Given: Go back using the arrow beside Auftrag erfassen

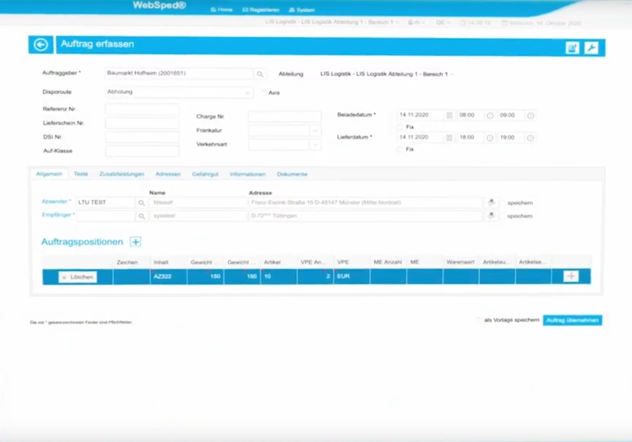Looking at the screenshot, I should point(41,45).
